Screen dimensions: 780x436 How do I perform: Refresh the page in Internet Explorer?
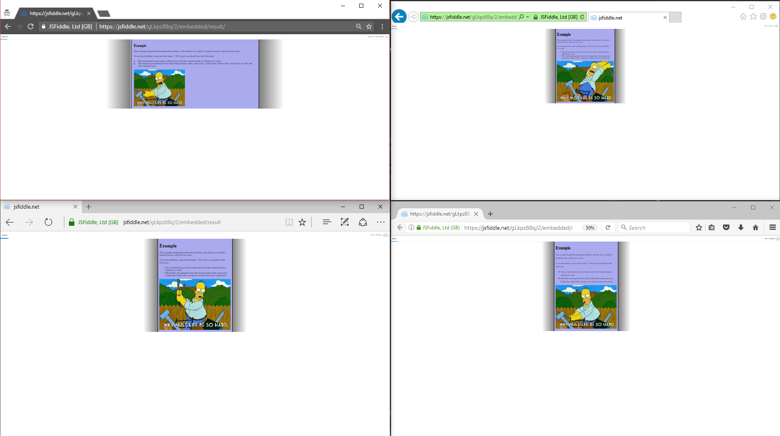click(x=582, y=17)
